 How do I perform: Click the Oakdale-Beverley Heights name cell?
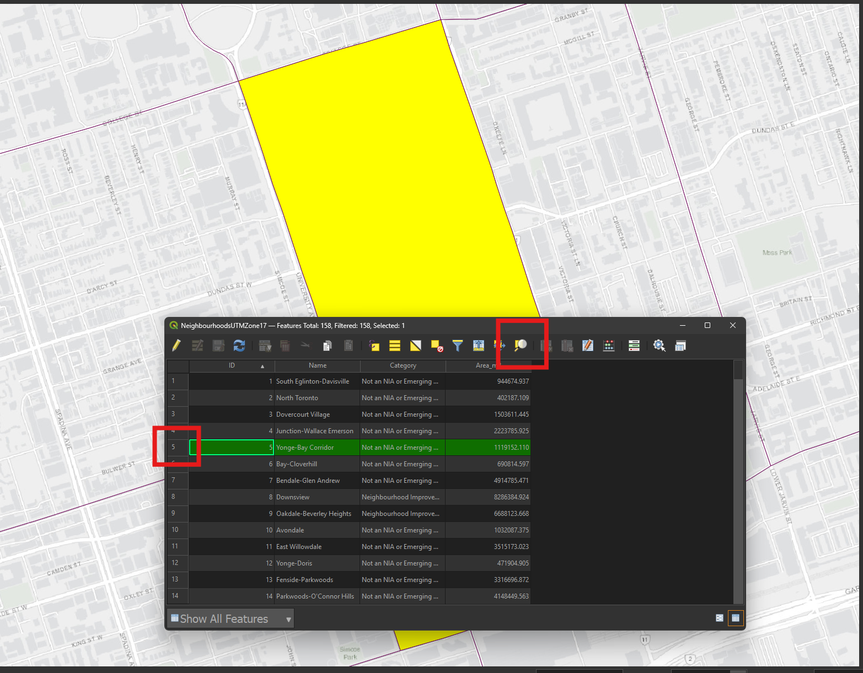point(318,514)
